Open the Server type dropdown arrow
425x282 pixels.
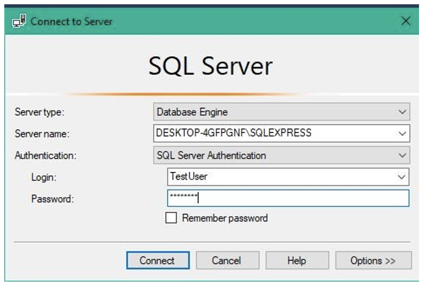402,112
